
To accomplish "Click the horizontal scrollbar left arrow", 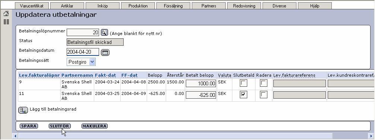I will pyautogui.click(x=15, y=136).
